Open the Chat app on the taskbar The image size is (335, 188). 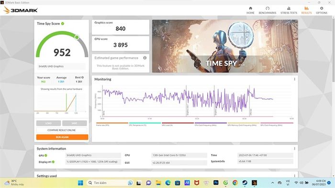[x=148, y=183]
